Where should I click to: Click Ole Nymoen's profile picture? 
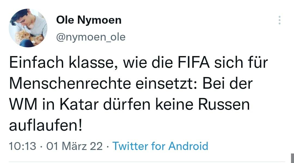pos(28,28)
